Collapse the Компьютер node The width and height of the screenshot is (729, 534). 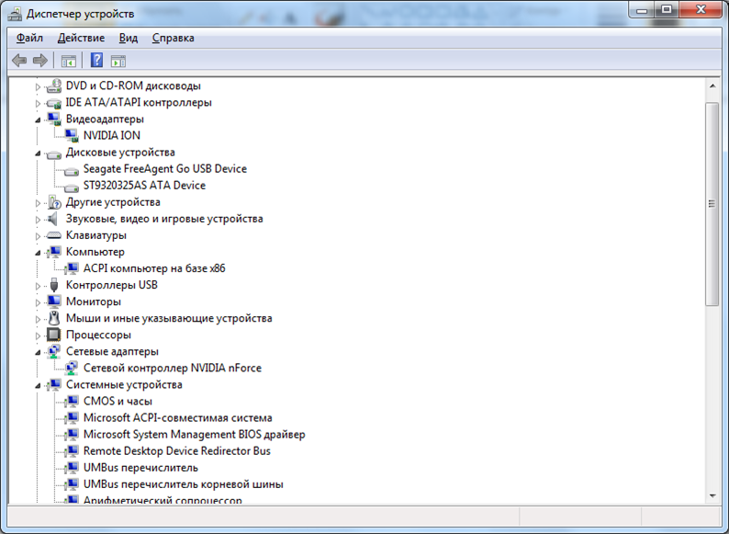pyautogui.click(x=39, y=253)
